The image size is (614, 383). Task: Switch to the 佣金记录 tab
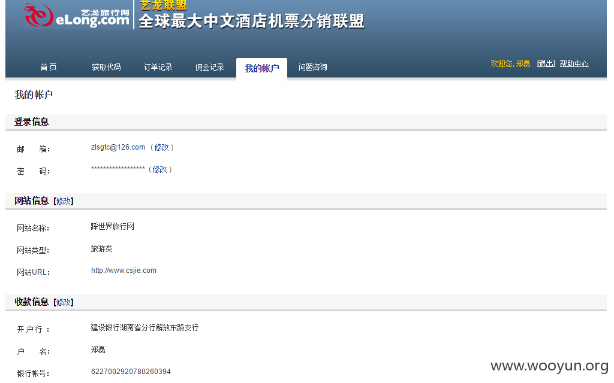point(209,67)
